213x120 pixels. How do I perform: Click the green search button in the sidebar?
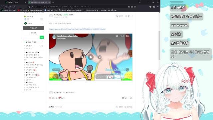(42, 37)
